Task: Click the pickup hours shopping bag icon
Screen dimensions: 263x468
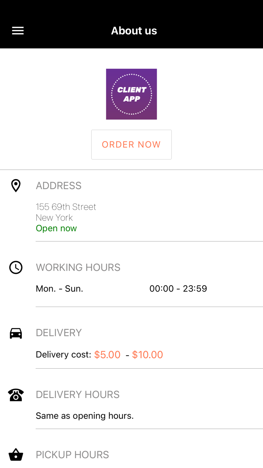Action: pos(15,454)
